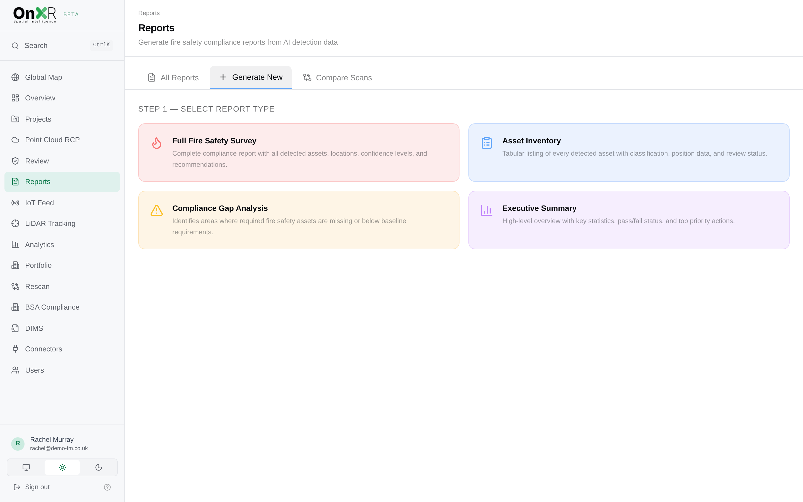The width and height of the screenshot is (803, 502).
Task: Go to LiDAR Tracking
Action: pos(62,223)
